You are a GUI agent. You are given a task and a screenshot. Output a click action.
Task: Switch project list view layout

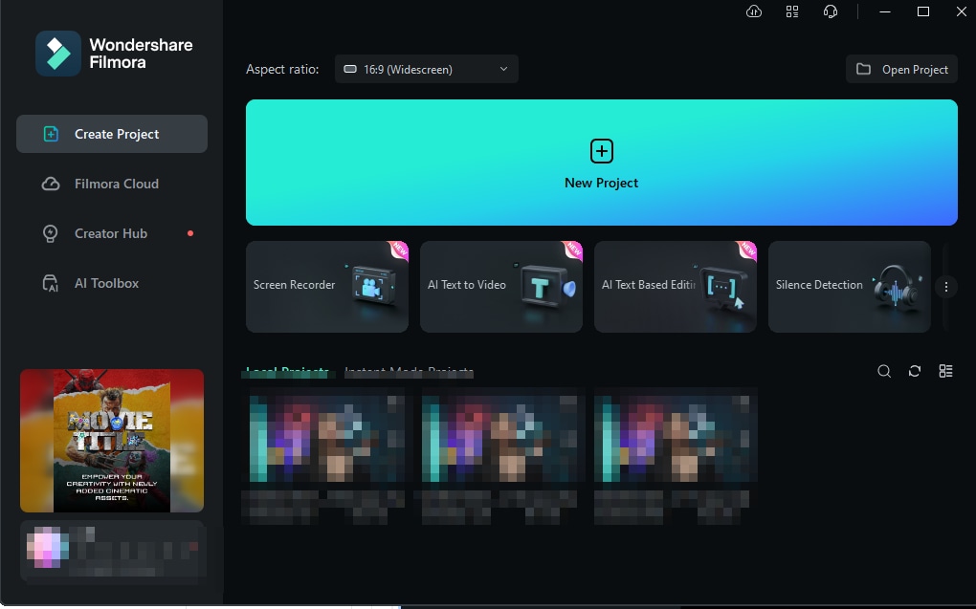(945, 371)
